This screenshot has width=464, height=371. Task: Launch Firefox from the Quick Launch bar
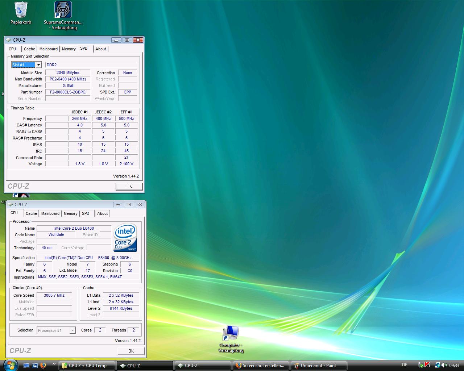coord(43,366)
